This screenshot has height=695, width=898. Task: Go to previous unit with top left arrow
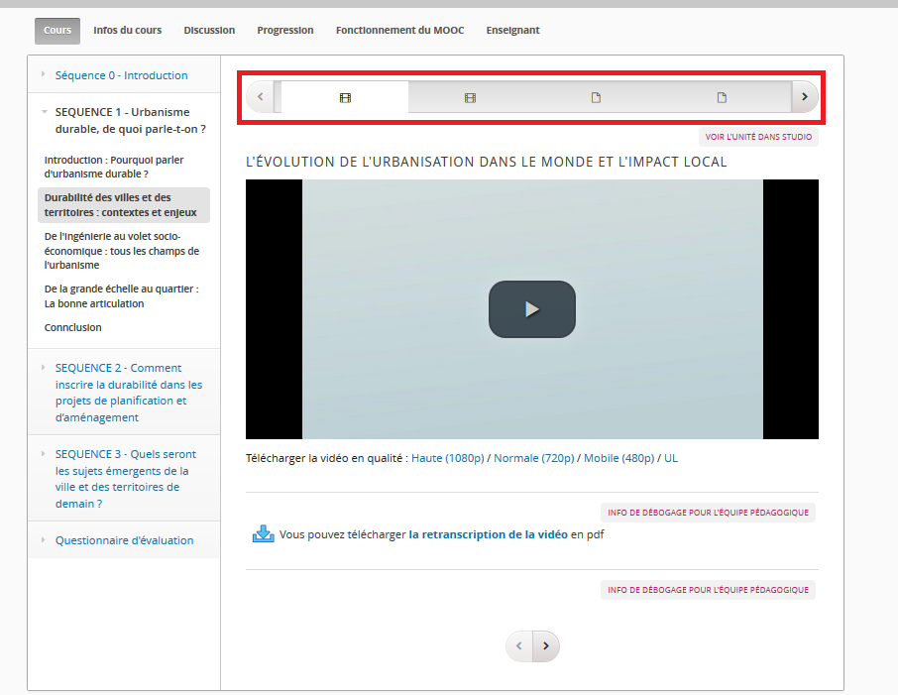click(260, 97)
